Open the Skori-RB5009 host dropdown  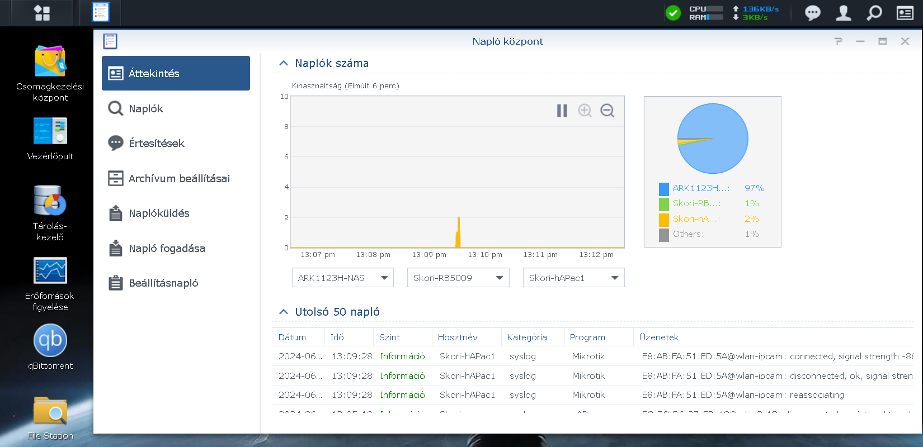(458, 278)
